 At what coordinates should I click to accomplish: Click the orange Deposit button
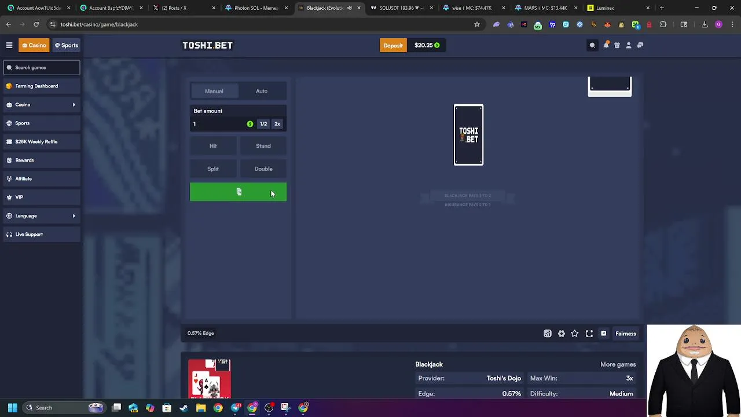tap(393, 45)
